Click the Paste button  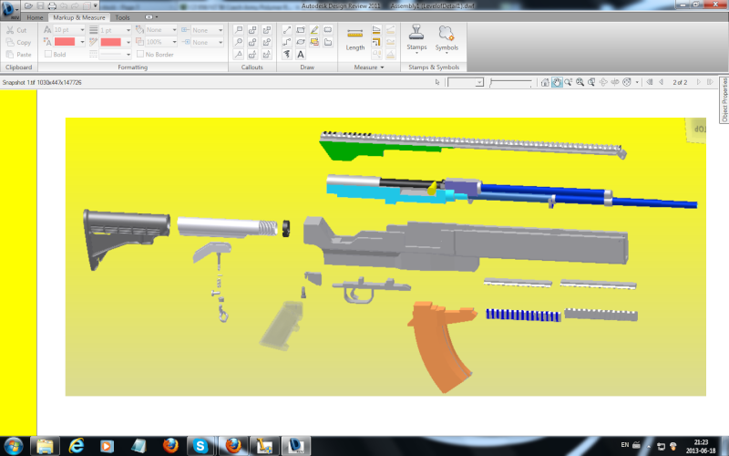click(x=18, y=55)
